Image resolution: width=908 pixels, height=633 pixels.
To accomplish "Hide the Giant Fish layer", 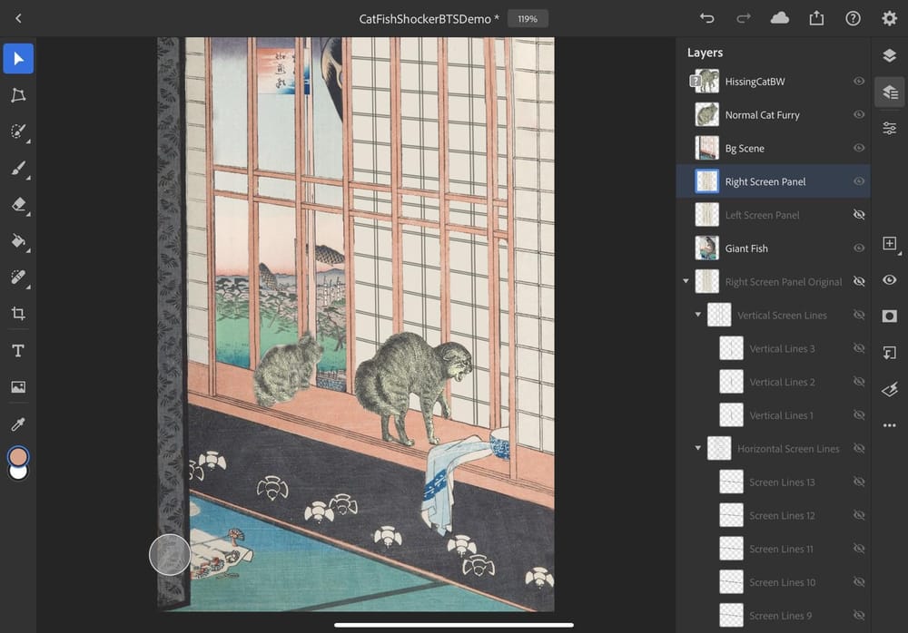I will (x=859, y=248).
